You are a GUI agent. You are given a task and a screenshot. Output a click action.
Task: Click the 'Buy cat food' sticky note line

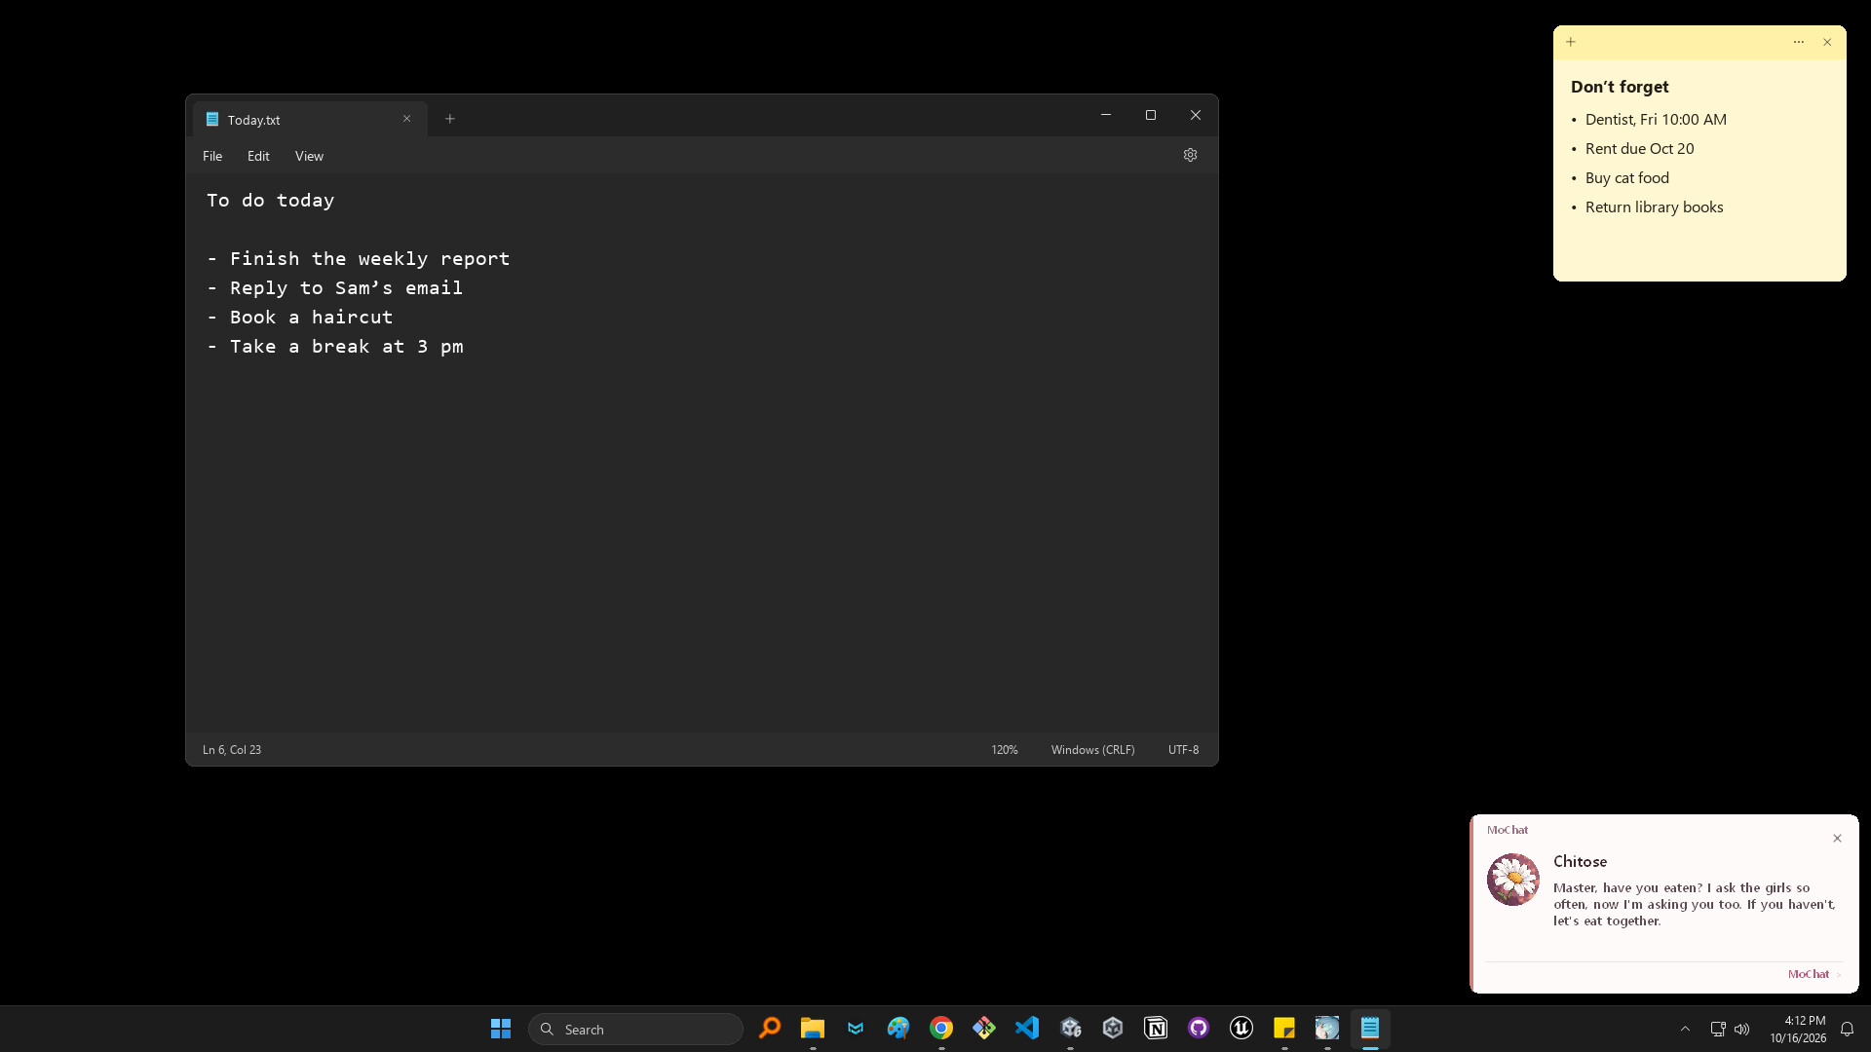click(1627, 178)
